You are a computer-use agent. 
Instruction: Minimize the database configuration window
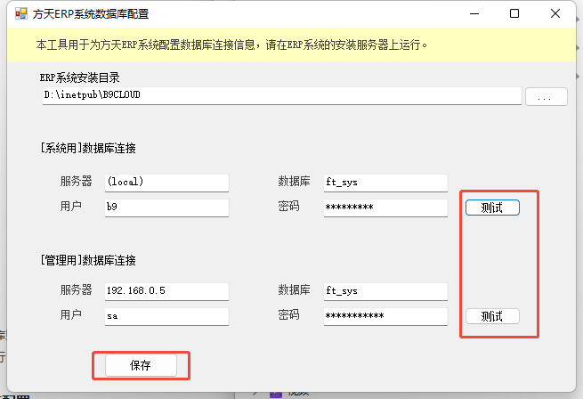pyautogui.click(x=474, y=13)
